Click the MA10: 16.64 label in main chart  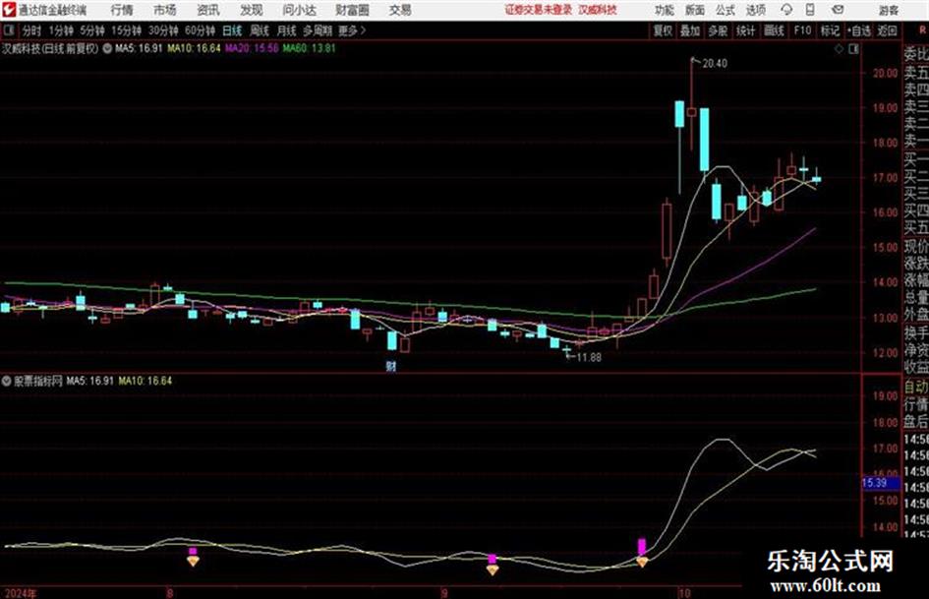pyautogui.click(x=194, y=48)
